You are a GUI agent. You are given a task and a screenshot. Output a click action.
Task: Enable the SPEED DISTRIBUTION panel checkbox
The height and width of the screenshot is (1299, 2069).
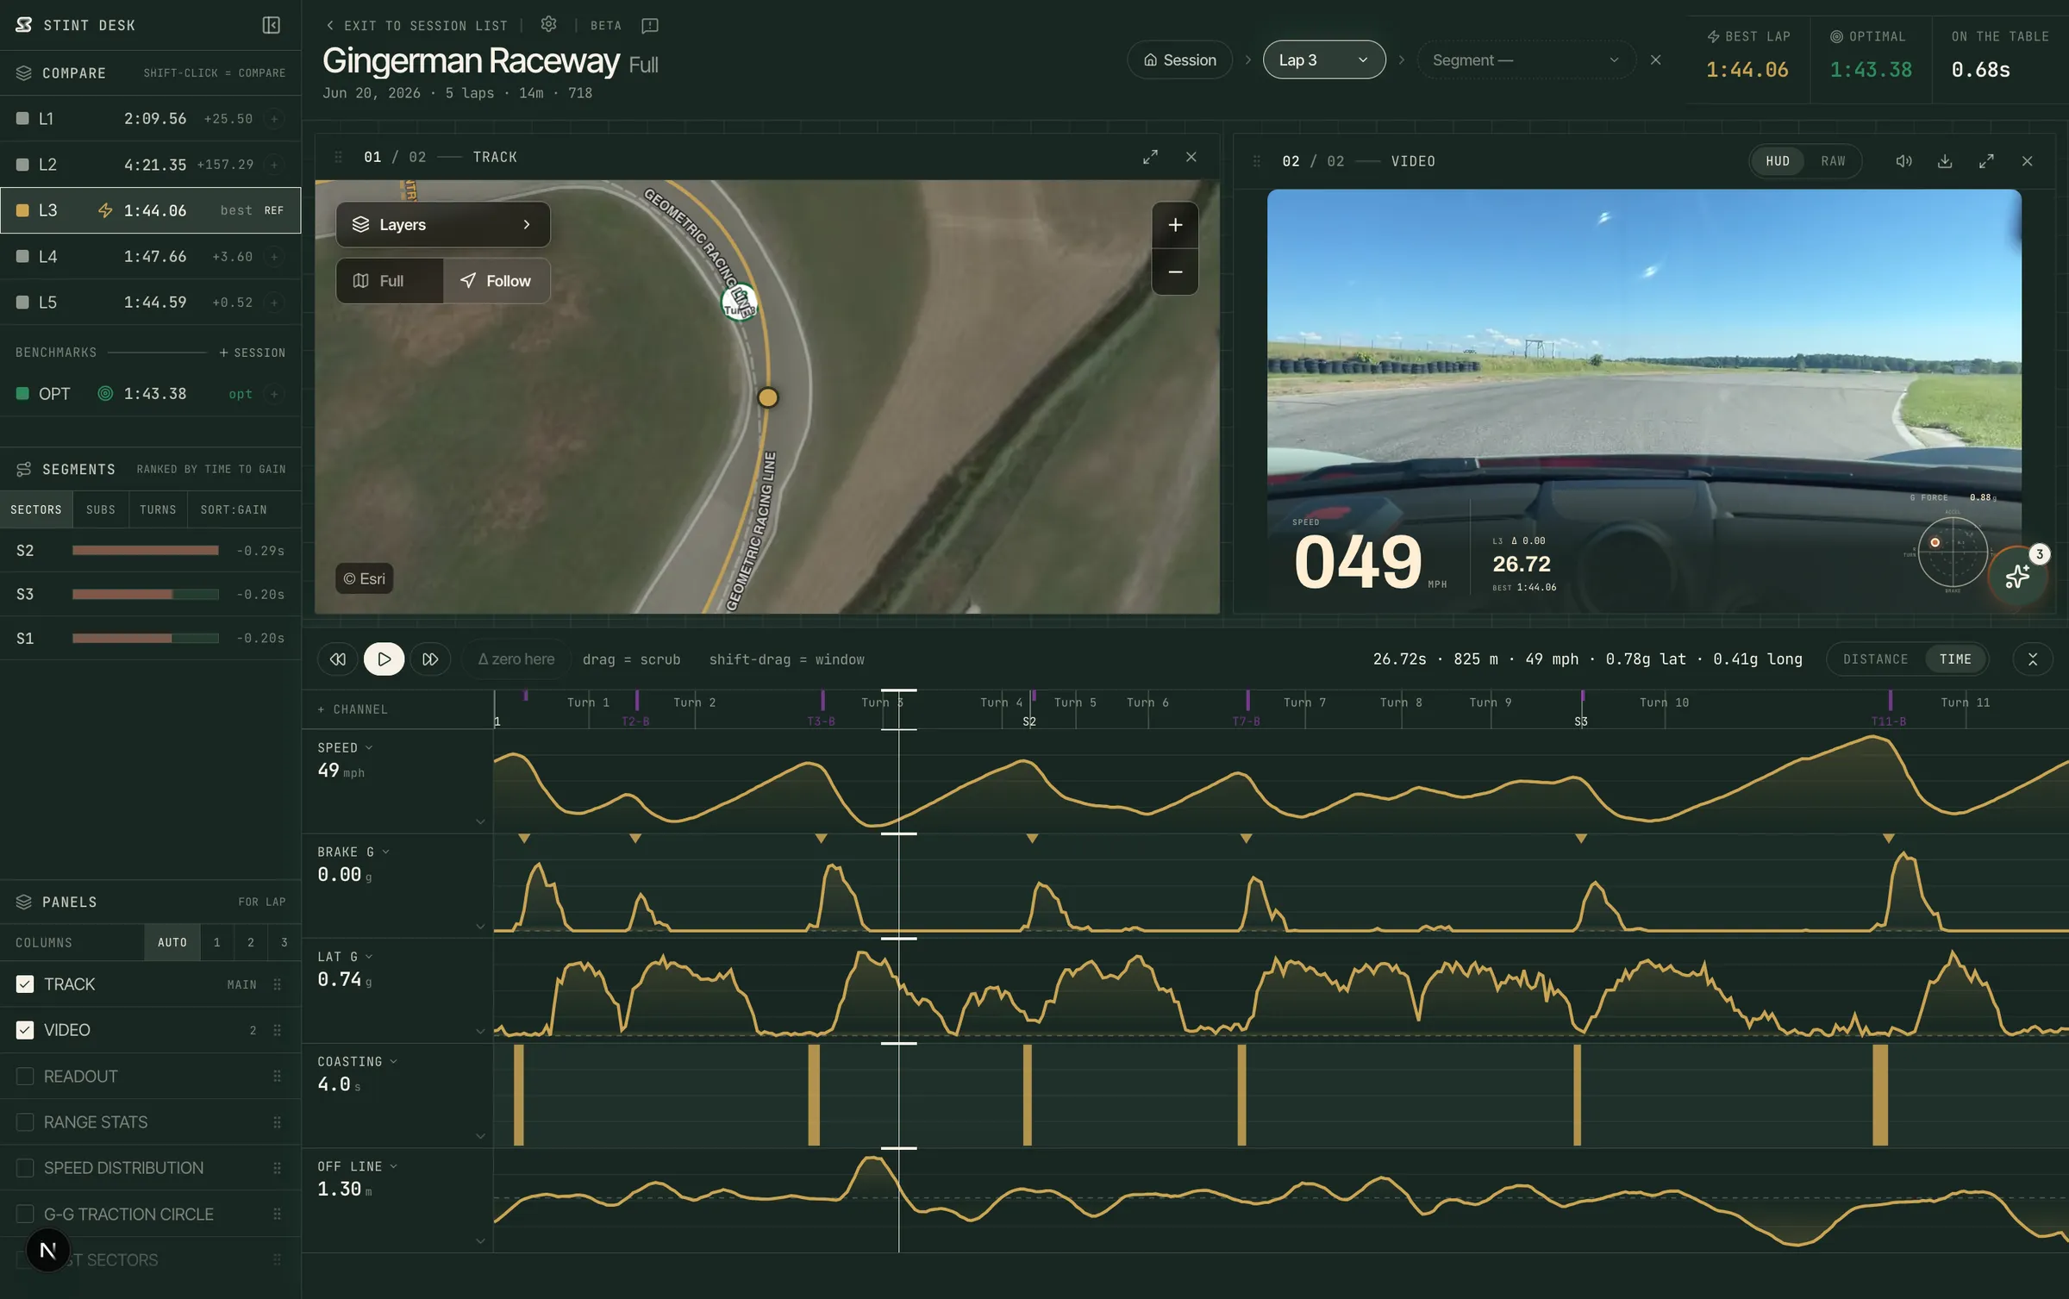25,1168
